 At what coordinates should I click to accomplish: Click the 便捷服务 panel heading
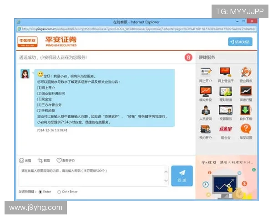(207, 57)
